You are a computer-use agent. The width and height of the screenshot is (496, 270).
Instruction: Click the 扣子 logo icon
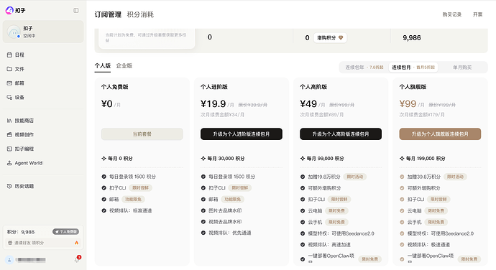[9, 11]
